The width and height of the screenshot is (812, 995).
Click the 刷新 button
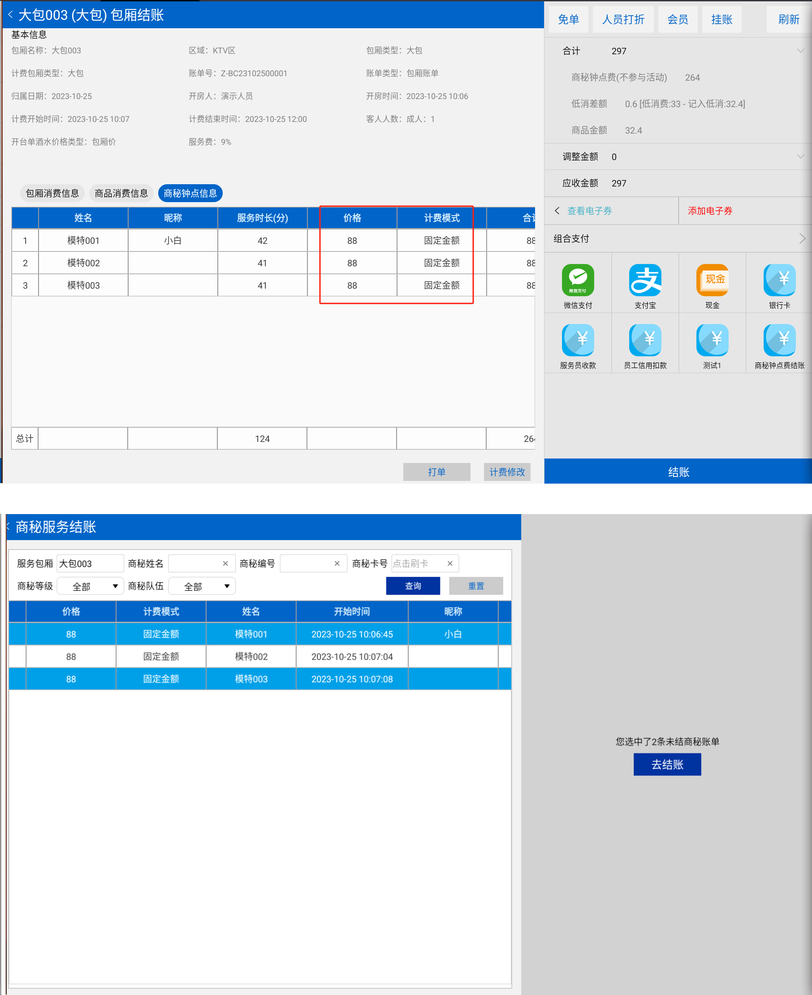[789, 19]
